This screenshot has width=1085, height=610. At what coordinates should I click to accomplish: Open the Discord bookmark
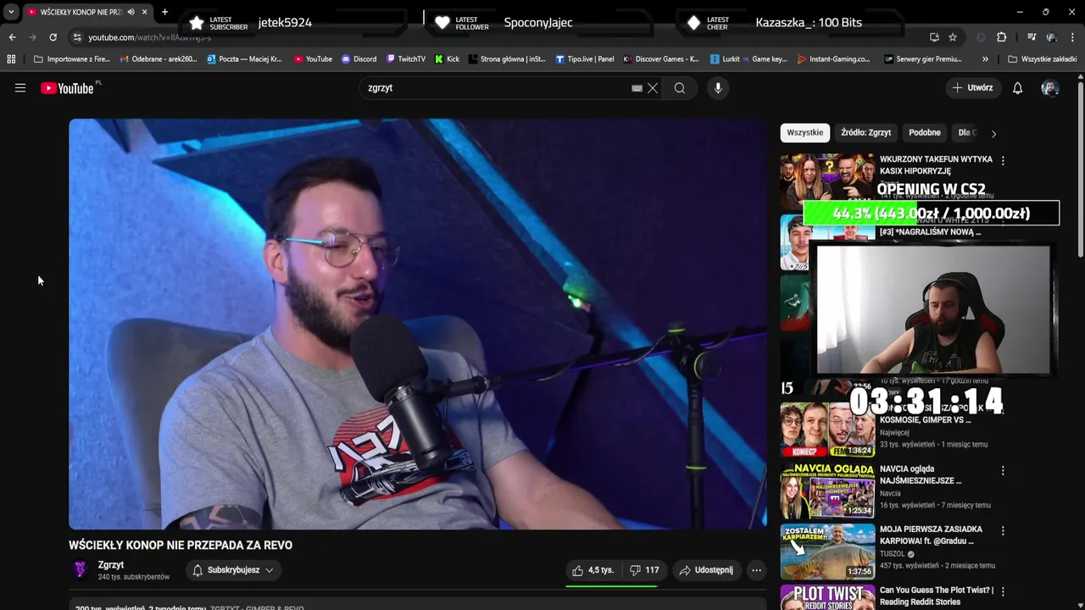(359, 59)
